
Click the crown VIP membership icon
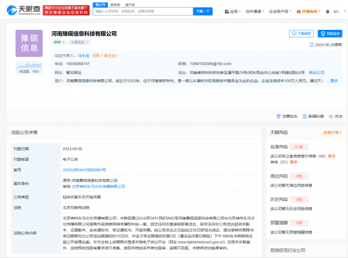[x=299, y=11]
